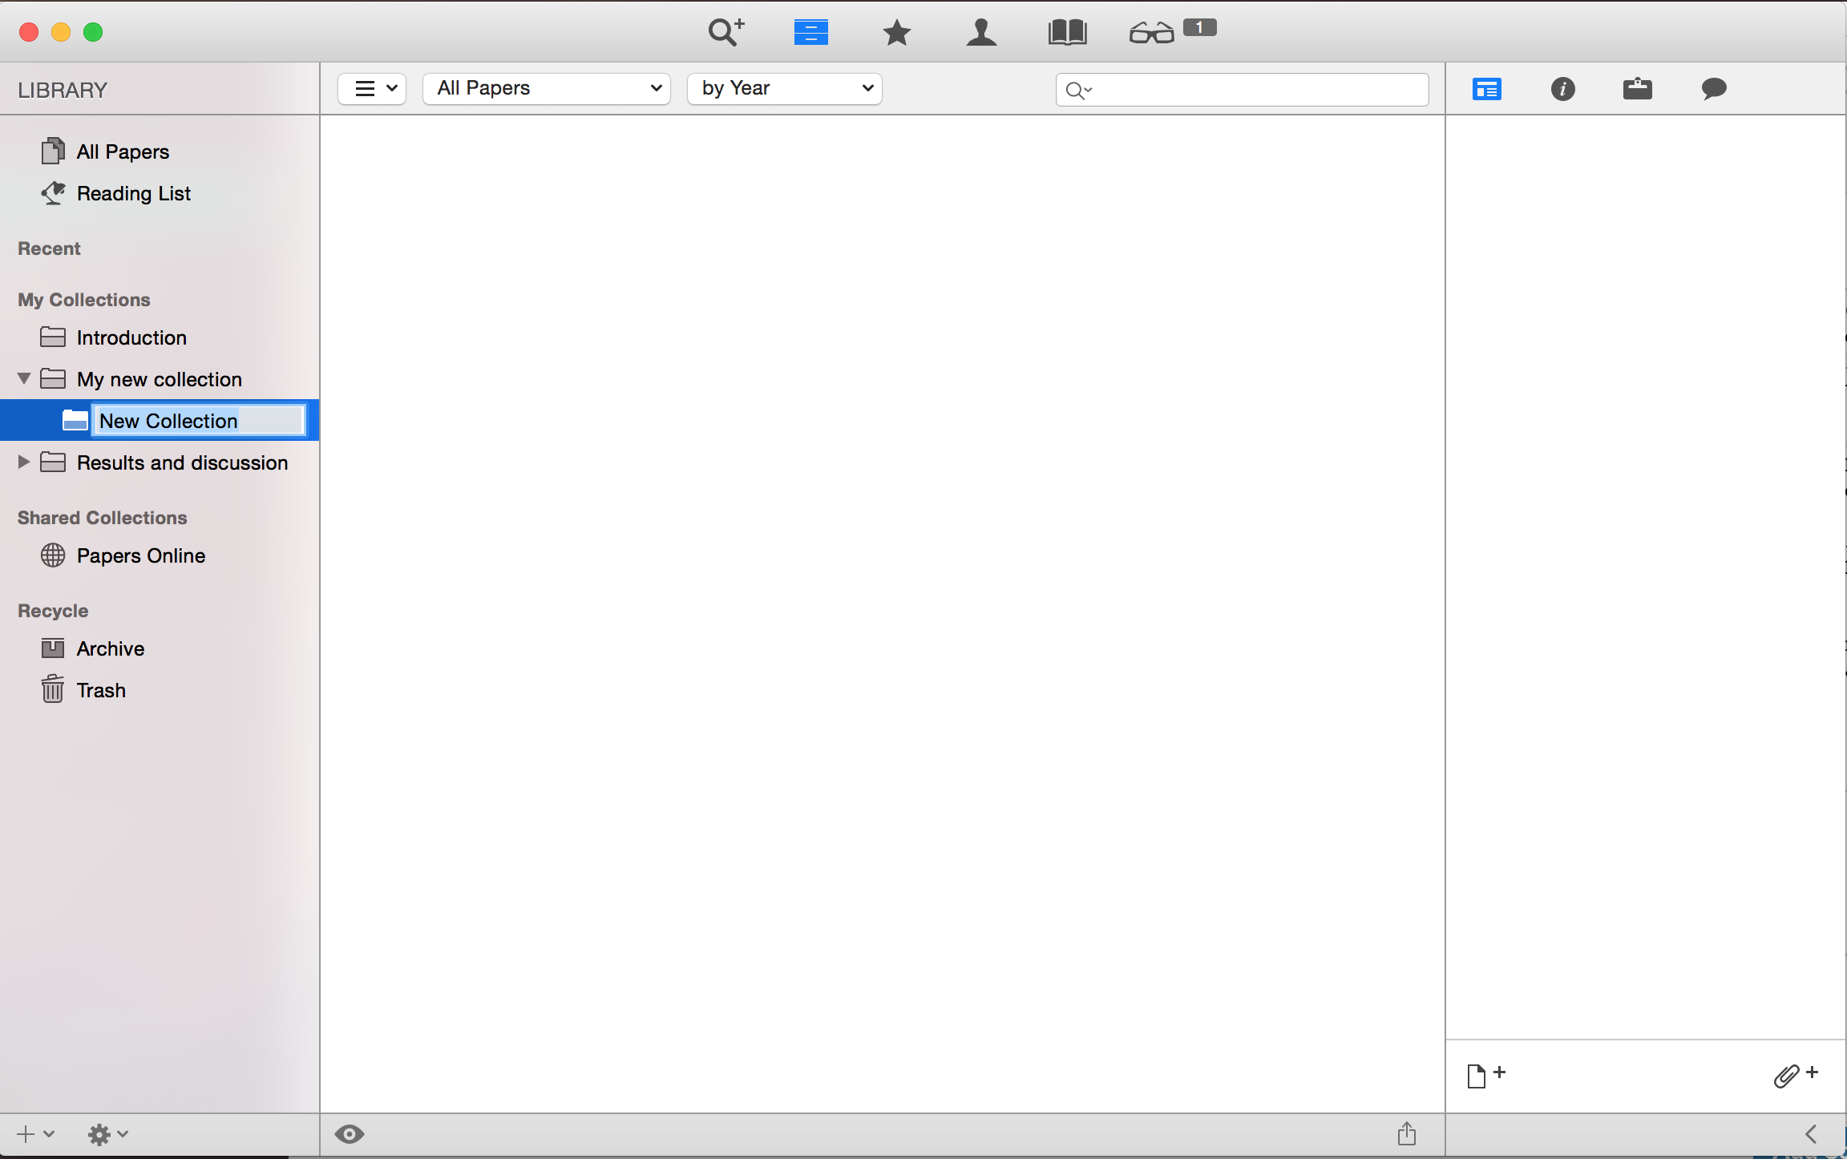Click the New Collection folder icon
The width and height of the screenshot is (1847, 1159).
tap(75, 420)
